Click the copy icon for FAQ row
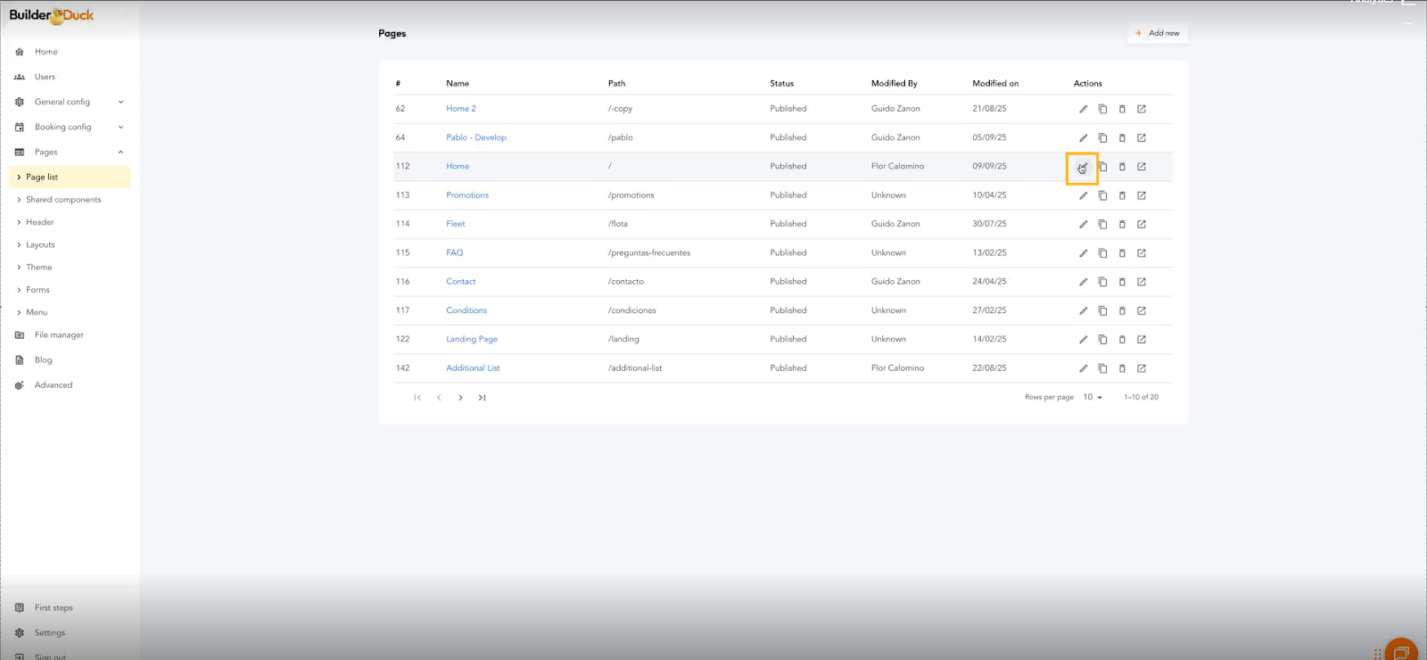Image resolution: width=1427 pixels, height=660 pixels. click(x=1102, y=253)
